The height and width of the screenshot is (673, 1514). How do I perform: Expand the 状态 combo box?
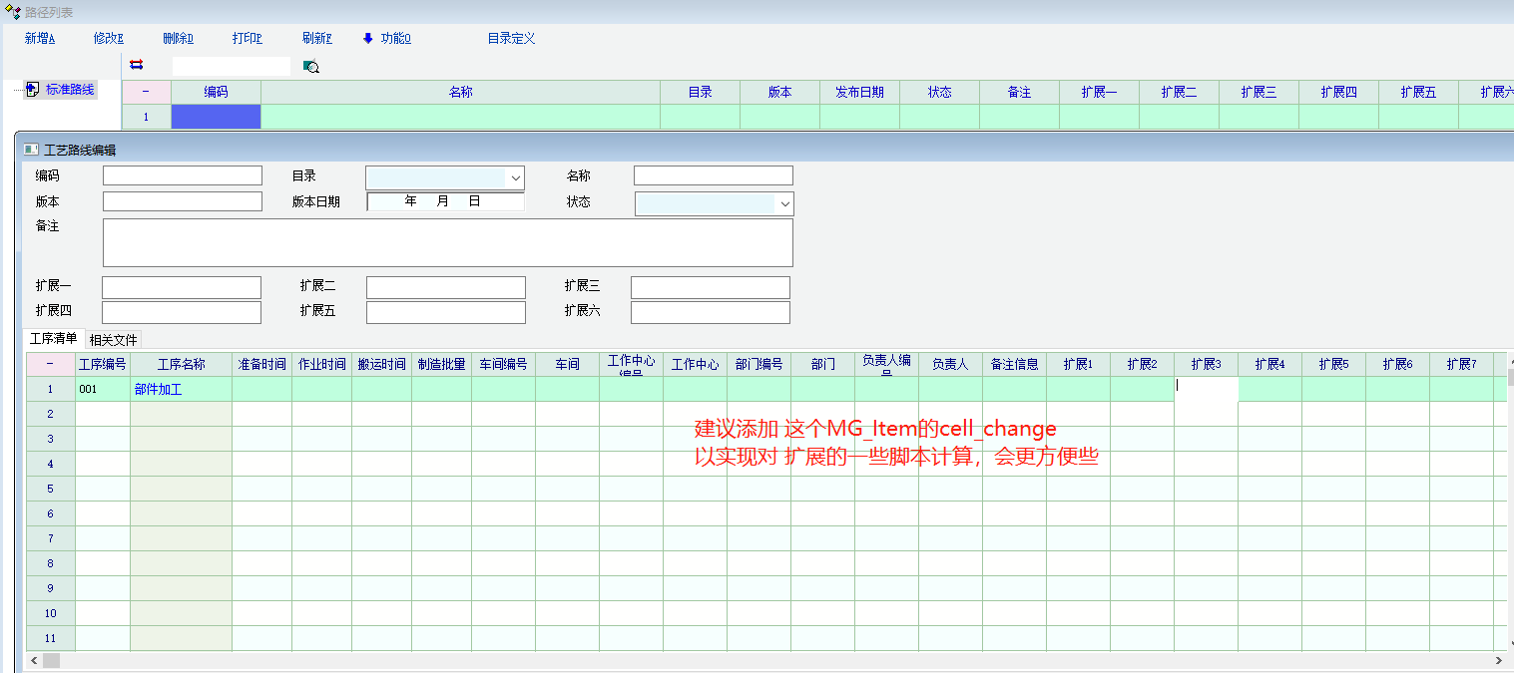(x=784, y=204)
